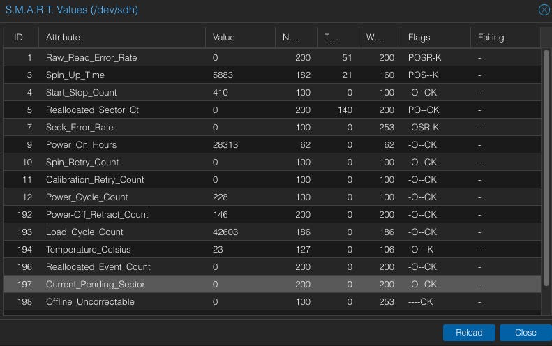Viewport: 552px width, 346px height.
Task: Select the Power_On_Hours attribute
Action: pos(81,144)
